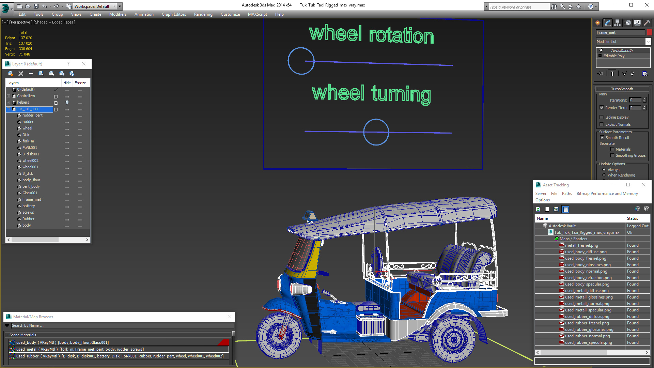The width and height of the screenshot is (654, 368).
Task: Open the Utilities hammer panel tab
Action: pos(647,23)
